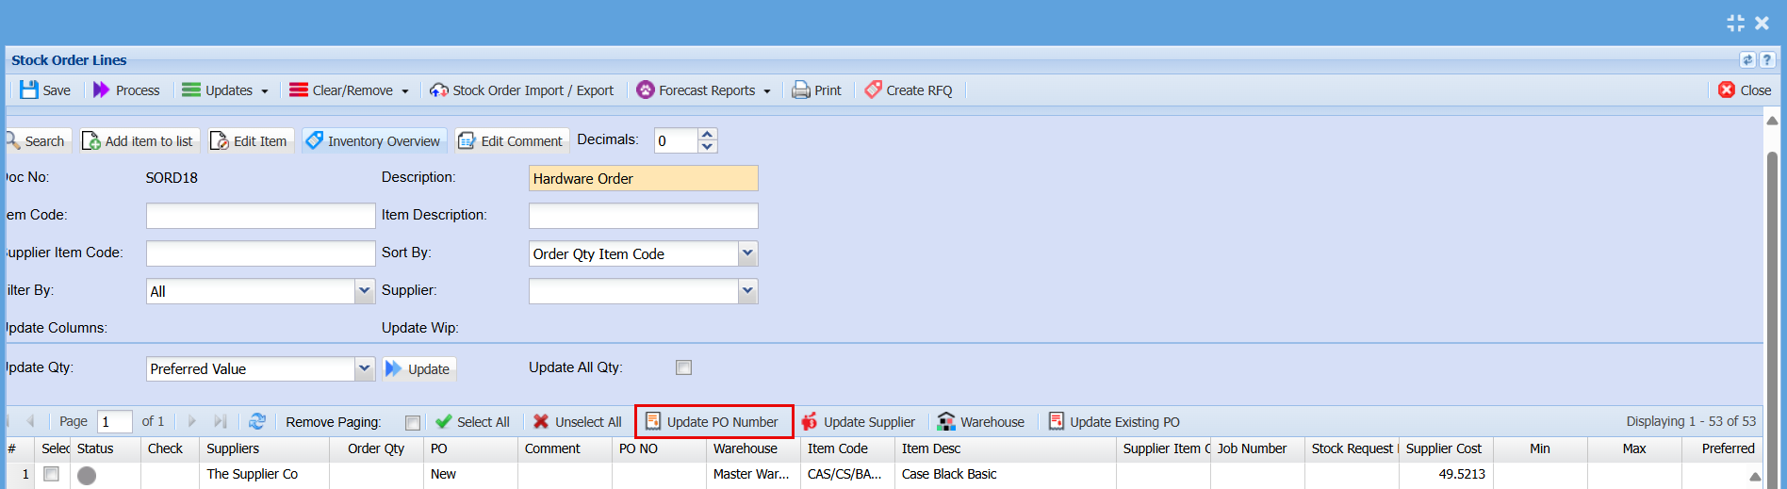Click the exit fullscreen arrows icon

click(x=1735, y=23)
